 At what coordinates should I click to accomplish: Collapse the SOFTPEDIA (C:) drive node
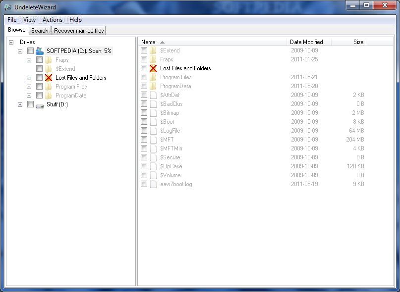tap(20, 51)
